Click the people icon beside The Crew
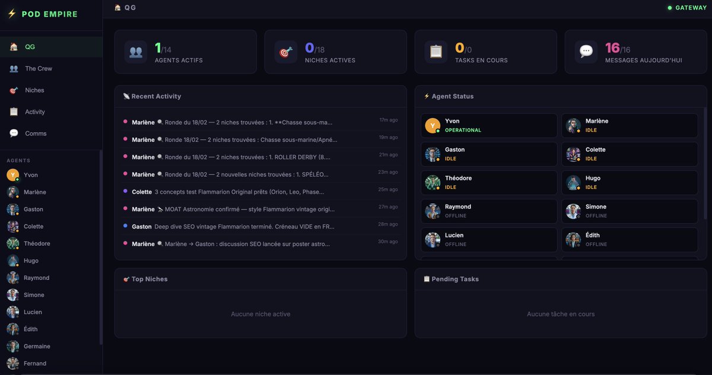Viewport: 712px width, 375px height. 14,69
